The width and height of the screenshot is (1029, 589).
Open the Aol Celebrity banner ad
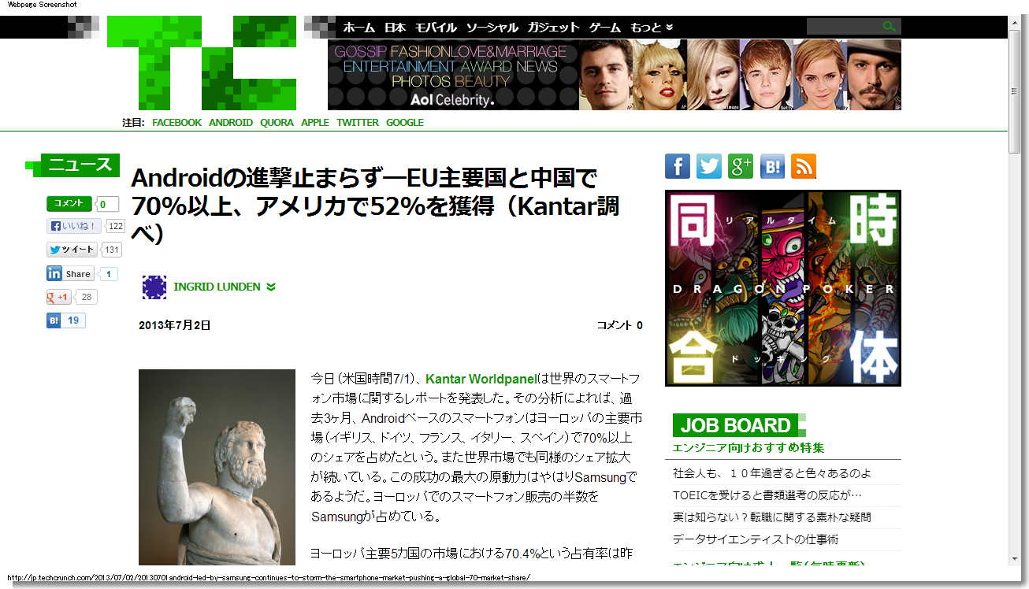[x=615, y=75]
